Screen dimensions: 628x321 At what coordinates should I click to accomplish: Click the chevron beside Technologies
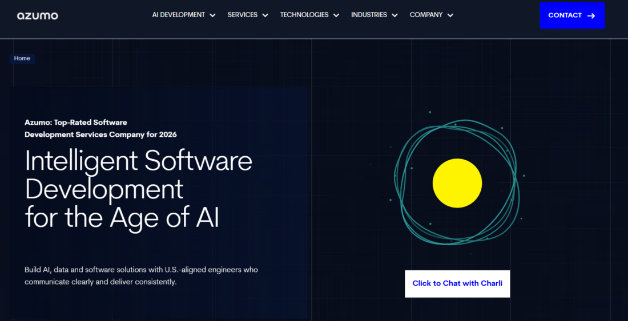pyautogui.click(x=336, y=15)
